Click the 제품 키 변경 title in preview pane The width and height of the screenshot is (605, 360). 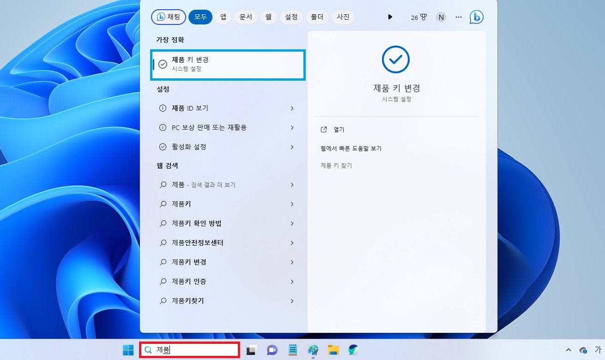pos(396,88)
